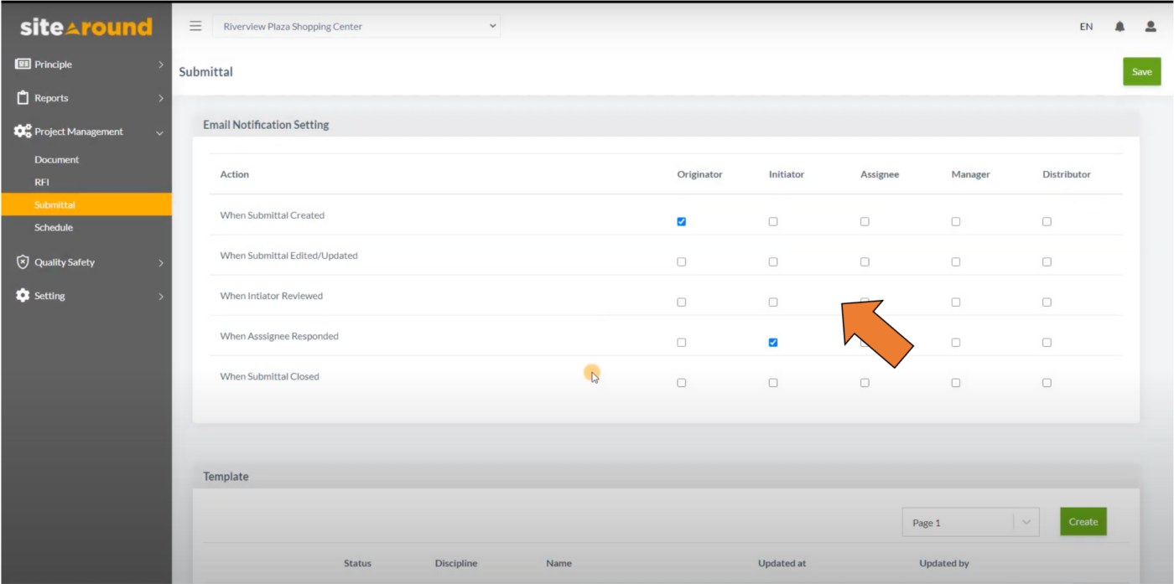This screenshot has height=584, width=1174.
Task: Disable Originator notification for When Submittal Created
Action: (681, 221)
